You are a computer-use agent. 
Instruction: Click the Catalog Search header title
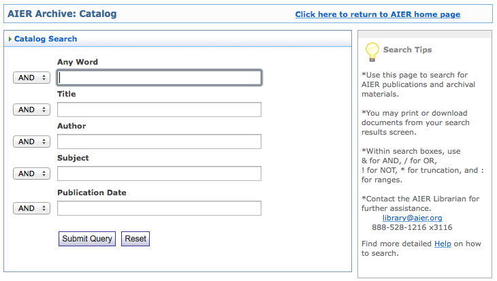tap(46, 39)
